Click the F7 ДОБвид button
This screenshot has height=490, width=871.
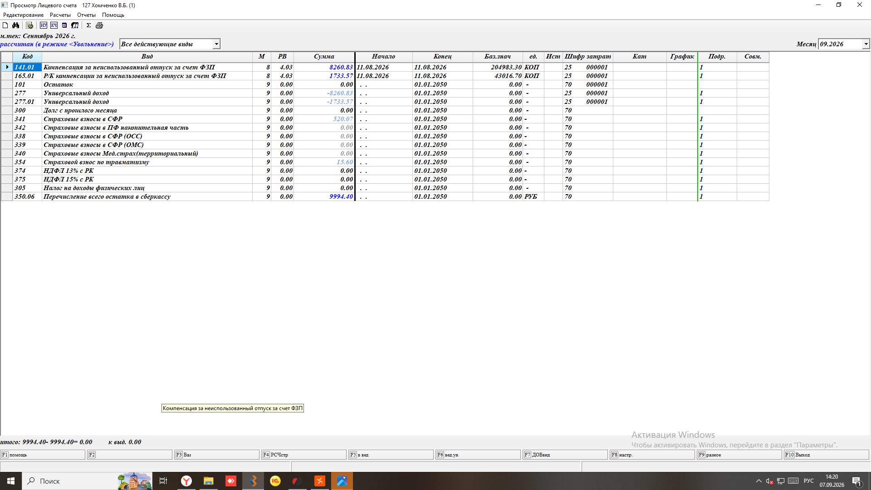566,455
